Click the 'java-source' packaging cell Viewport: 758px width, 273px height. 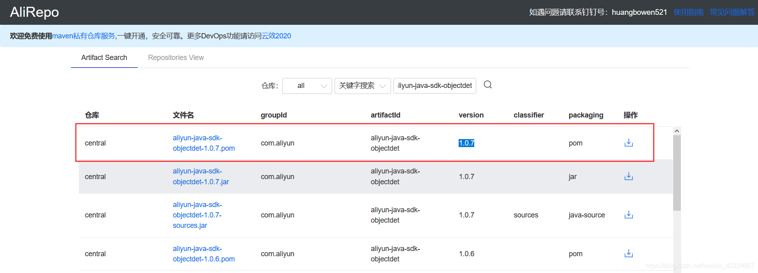(587, 215)
